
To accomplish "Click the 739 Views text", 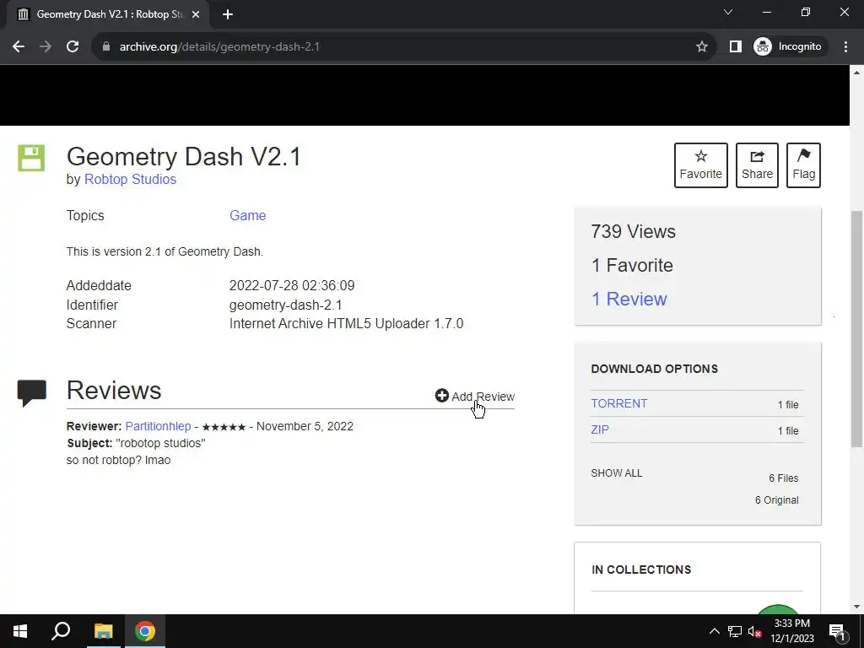I will tap(633, 231).
